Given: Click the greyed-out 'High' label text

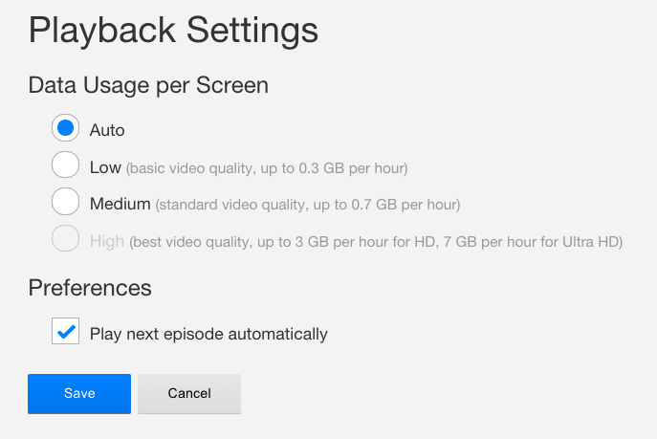Looking at the screenshot, I should pyautogui.click(x=107, y=241).
